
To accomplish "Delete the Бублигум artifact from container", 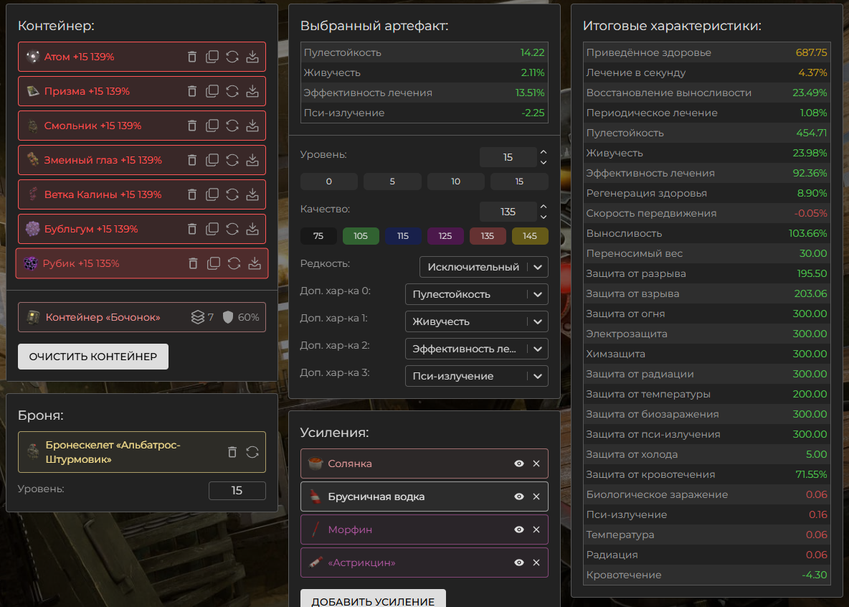I will coord(191,229).
